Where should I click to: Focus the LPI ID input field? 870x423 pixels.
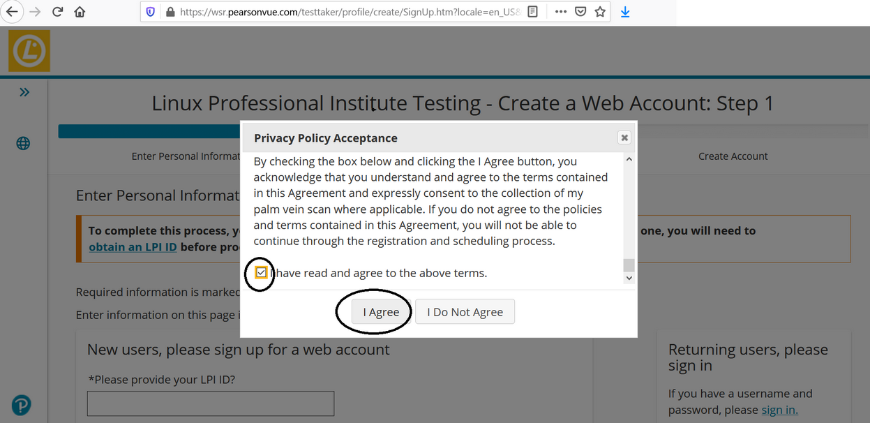pyautogui.click(x=211, y=403)
